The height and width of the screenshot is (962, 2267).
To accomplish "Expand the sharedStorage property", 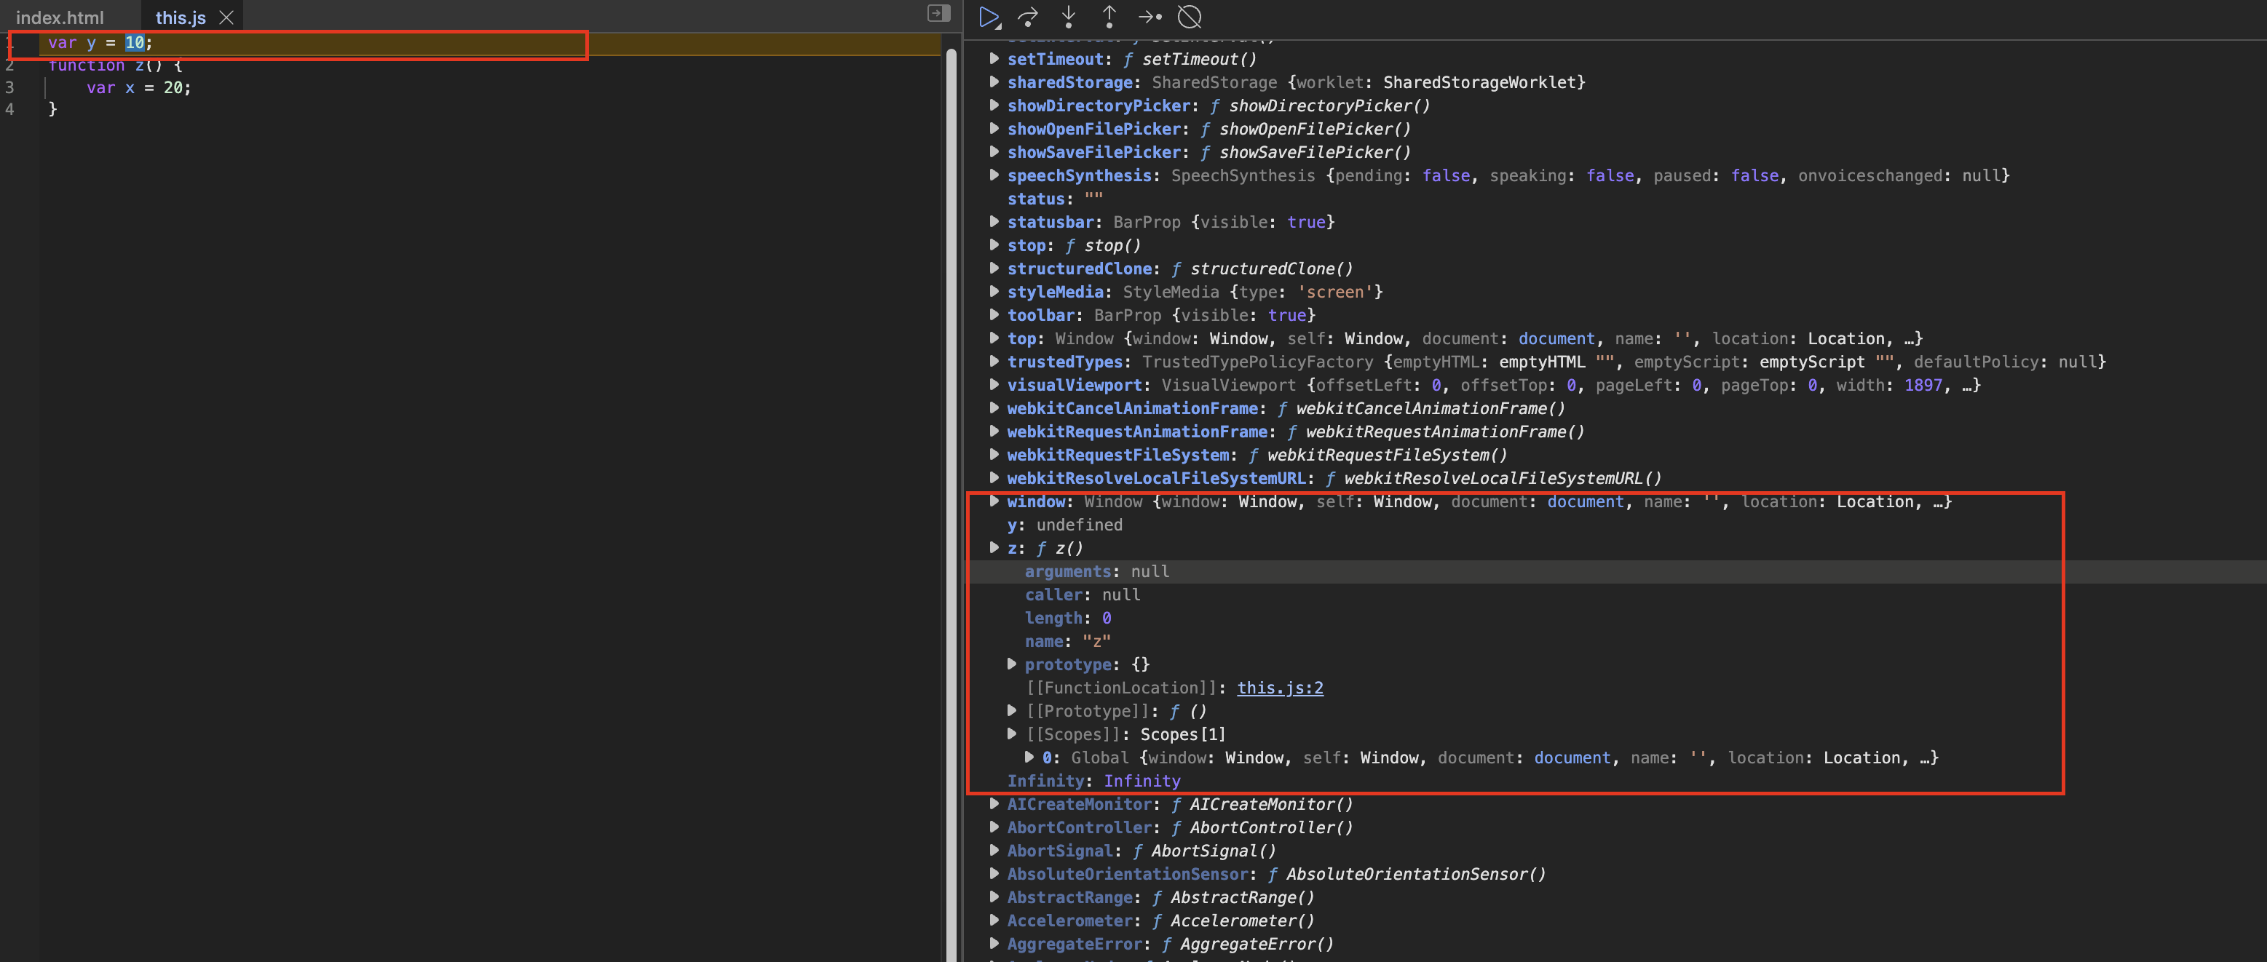I will click(994, 82).
